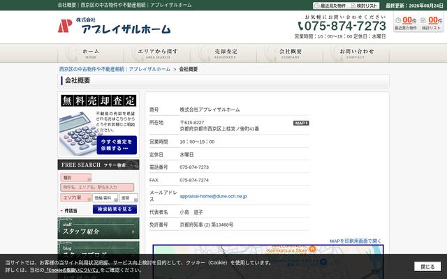Open エリアから探す navigation tab

coord(157,53)
